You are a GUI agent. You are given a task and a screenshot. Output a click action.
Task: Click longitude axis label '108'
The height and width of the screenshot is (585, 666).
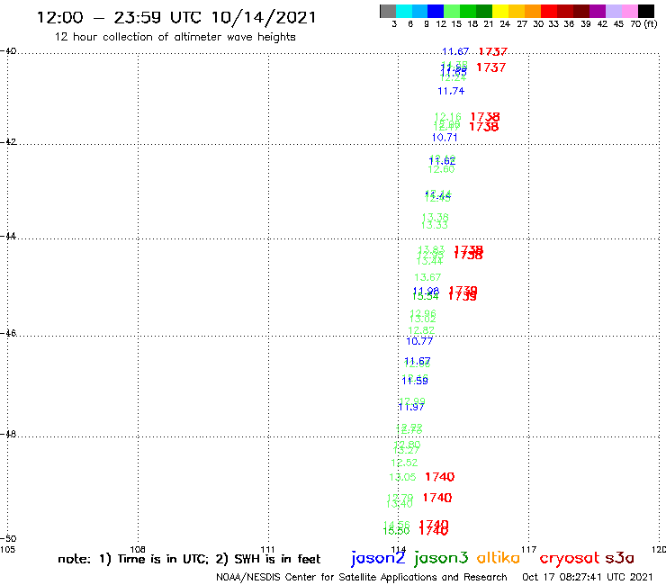pyautogui.click(x=138, y=549)
